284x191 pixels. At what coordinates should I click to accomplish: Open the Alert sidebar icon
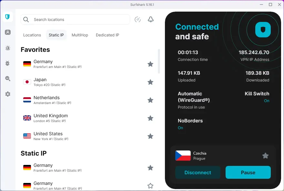(8, 48)
